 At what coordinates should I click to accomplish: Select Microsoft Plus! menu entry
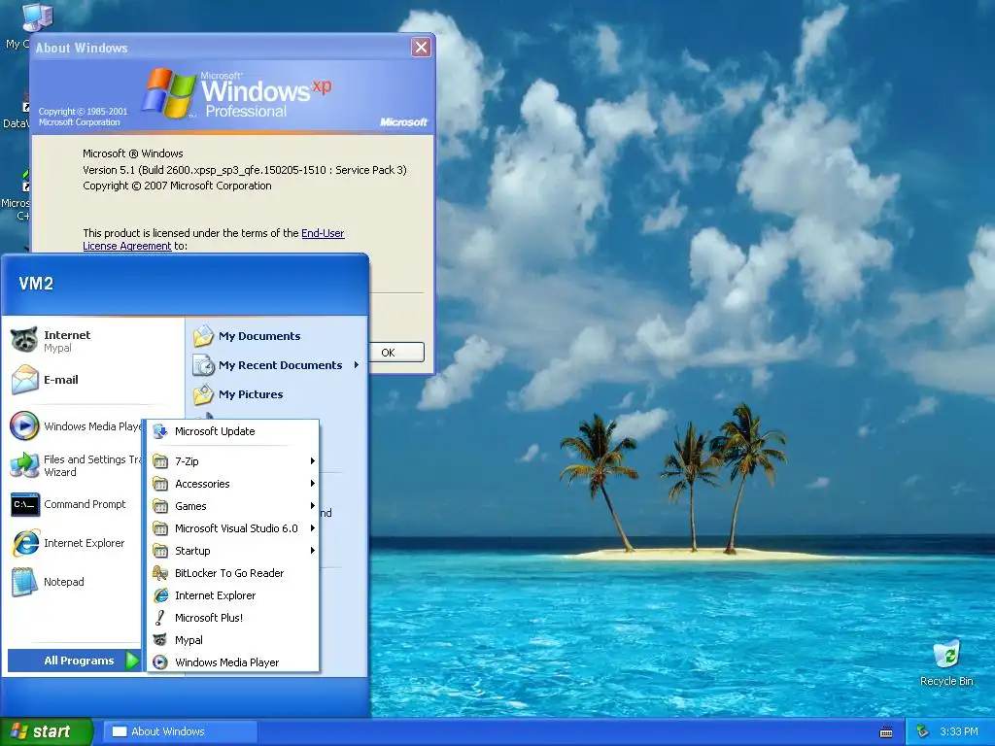pyautogui.click(x=233, y=617)
